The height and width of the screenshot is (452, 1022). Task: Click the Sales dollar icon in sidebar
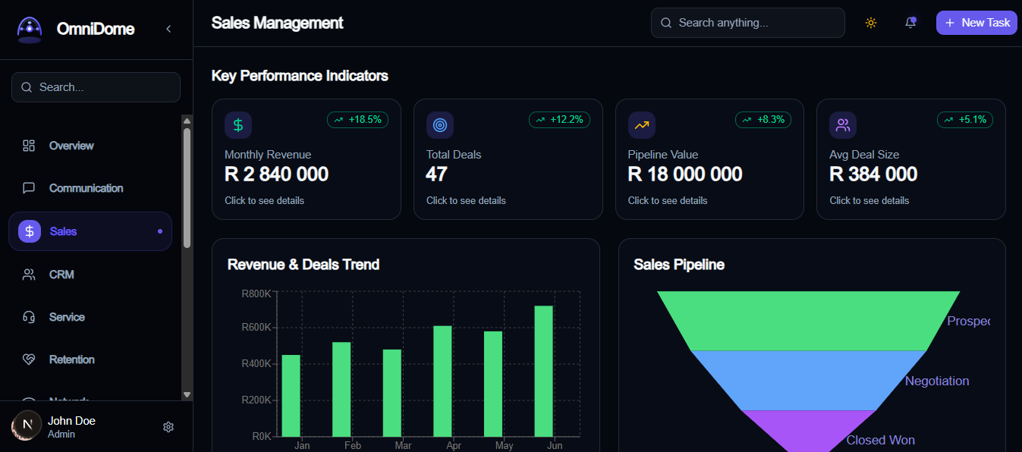[x=30, y=231]
